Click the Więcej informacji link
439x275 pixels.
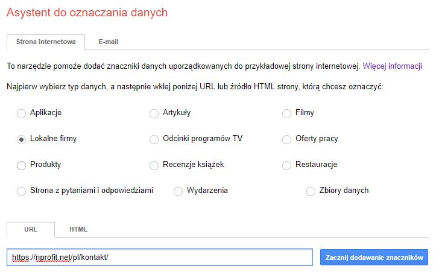click(392, 66)
